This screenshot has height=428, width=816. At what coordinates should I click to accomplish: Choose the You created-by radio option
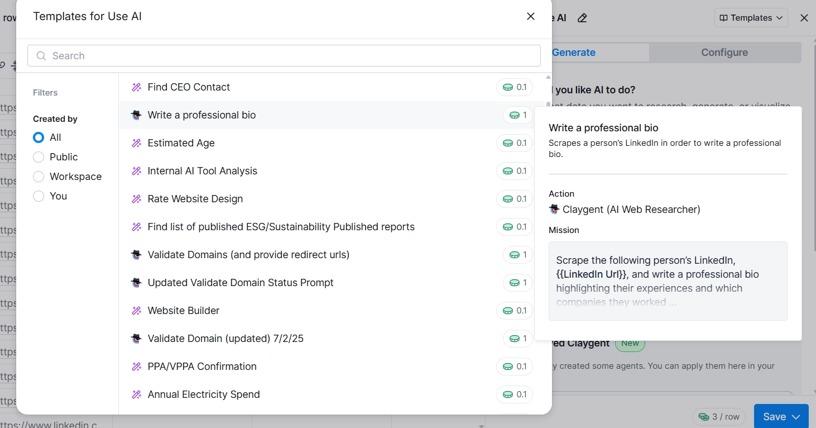[x=39, y=196]
